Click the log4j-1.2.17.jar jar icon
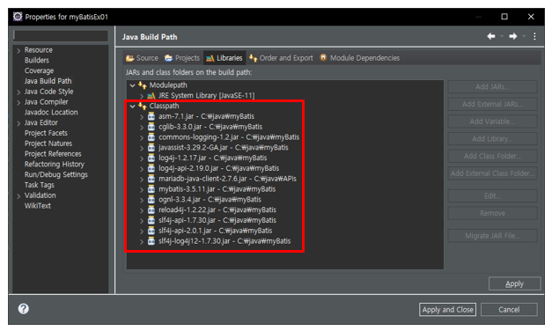Viewport: 552px width, 331px height. tap(151, 158)
